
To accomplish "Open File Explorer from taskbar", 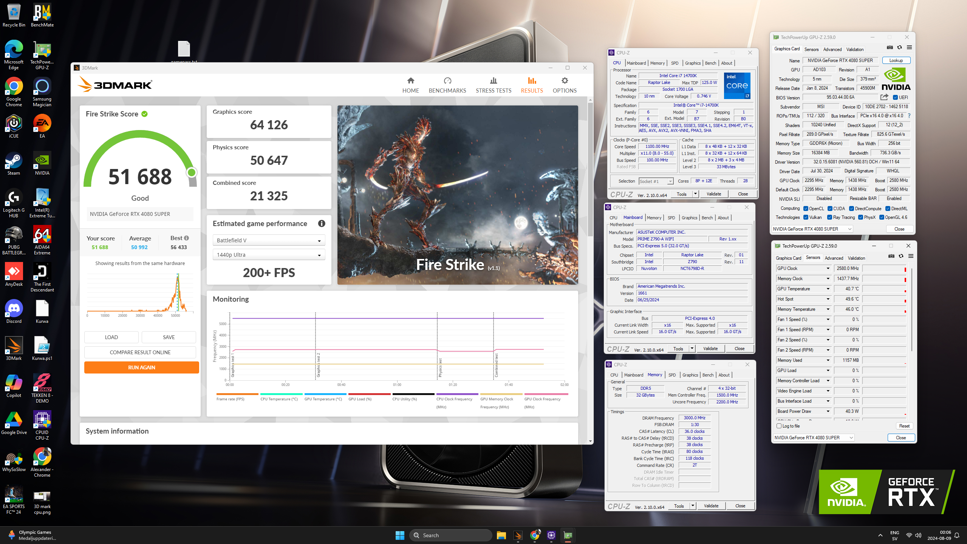I will pyautogui.click(x=501, y=535).
